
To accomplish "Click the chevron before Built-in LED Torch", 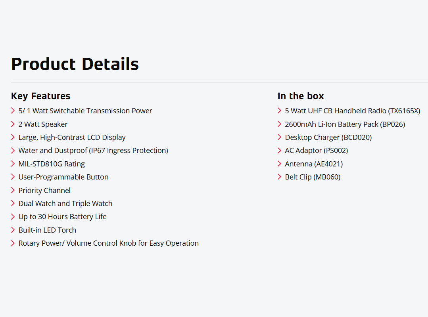I will [13, 230].
